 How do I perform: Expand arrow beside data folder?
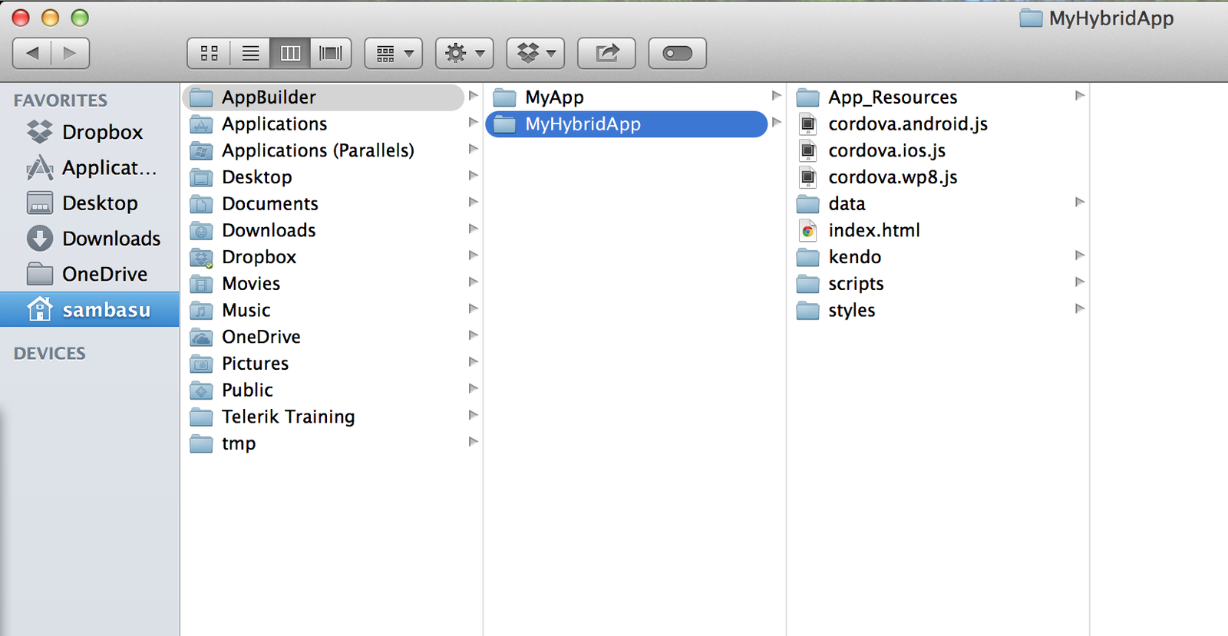tap(1079, 203)
